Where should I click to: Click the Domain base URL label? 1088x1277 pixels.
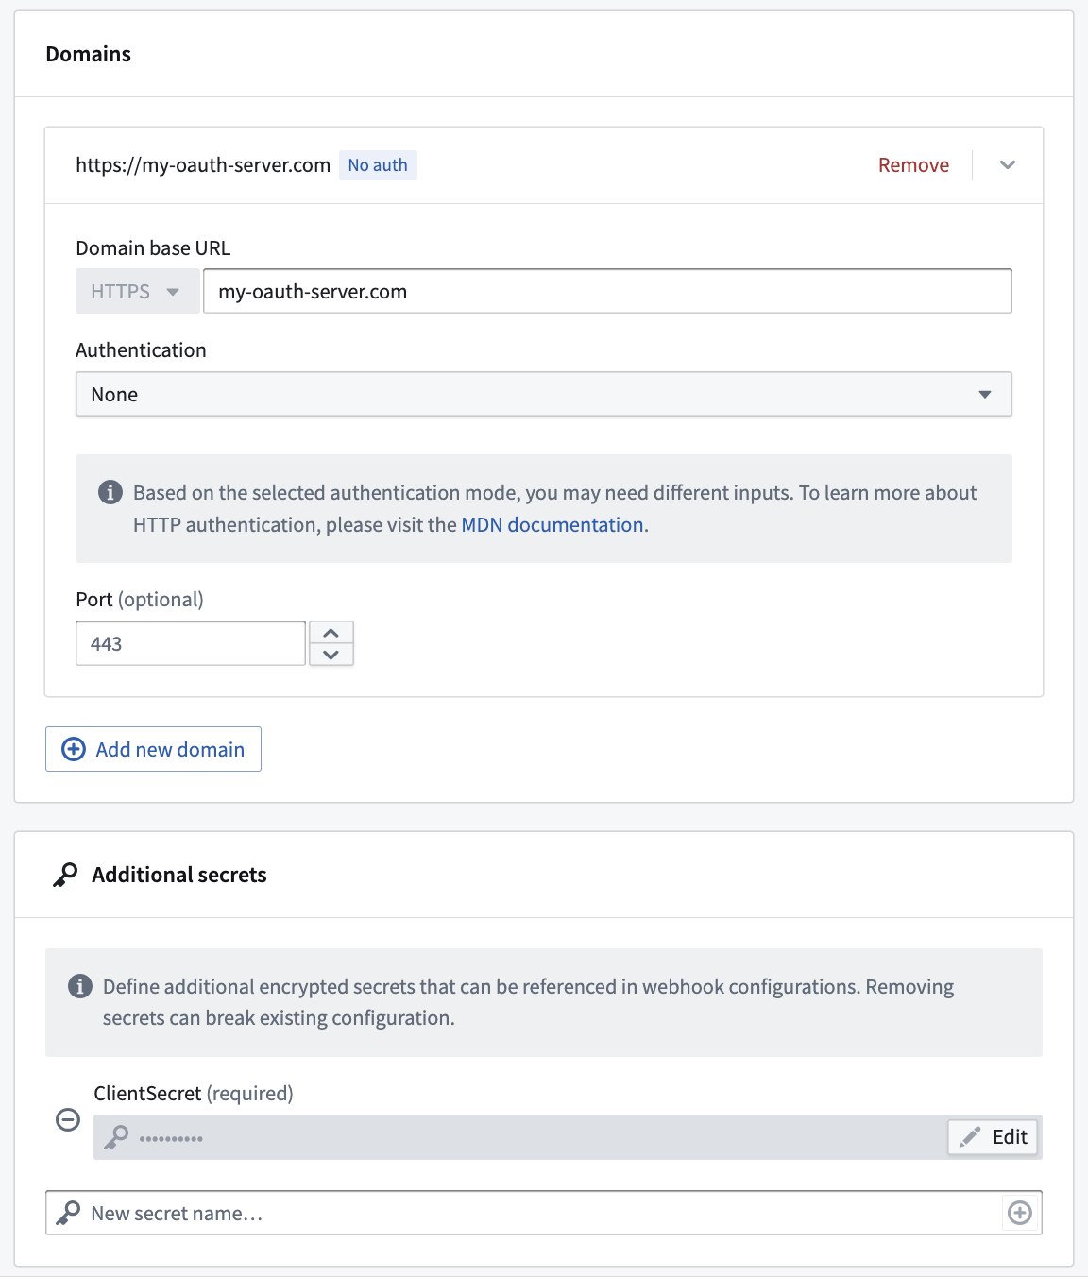[153, 248]
